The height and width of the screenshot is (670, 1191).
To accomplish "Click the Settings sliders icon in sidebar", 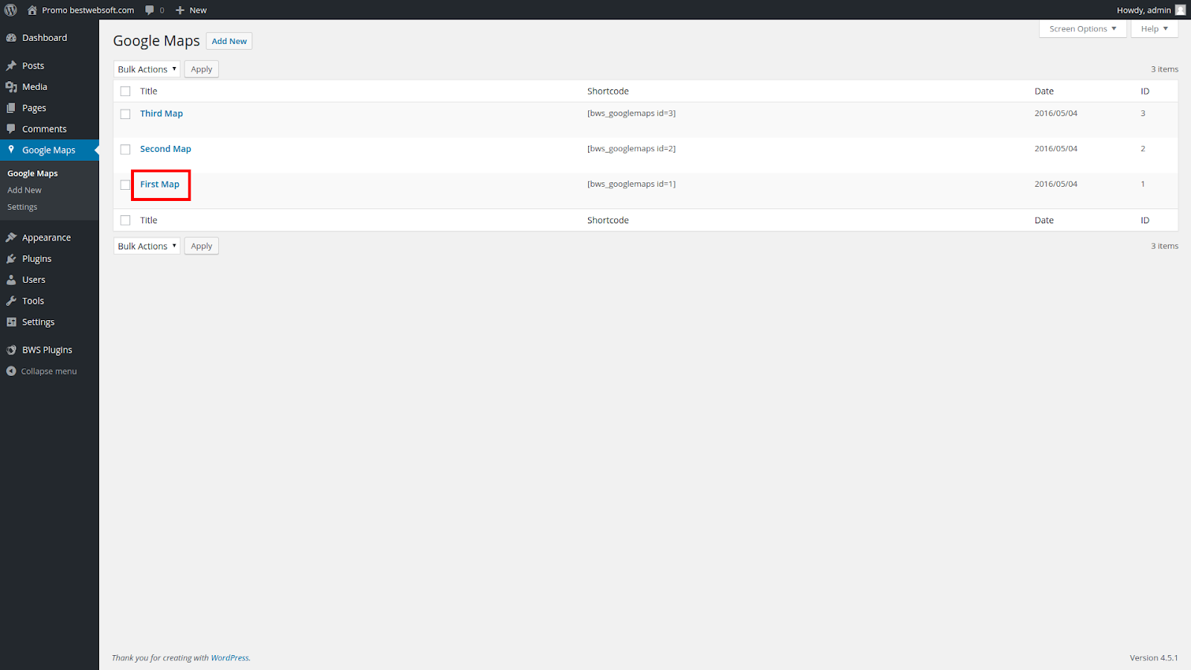I will 11,322.
